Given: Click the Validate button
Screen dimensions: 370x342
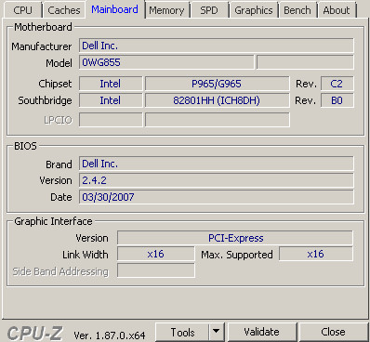Looking at the screenshot, I should pos(261,333).
